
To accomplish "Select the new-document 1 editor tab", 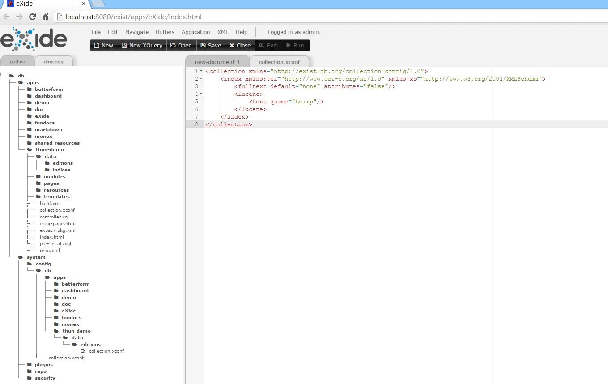I will tap(217, 62).
